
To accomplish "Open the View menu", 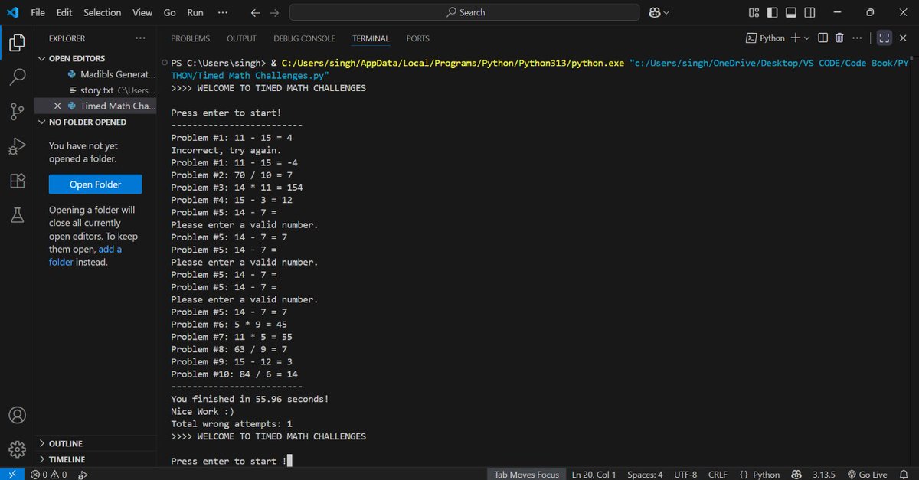I will coord(142,12).
